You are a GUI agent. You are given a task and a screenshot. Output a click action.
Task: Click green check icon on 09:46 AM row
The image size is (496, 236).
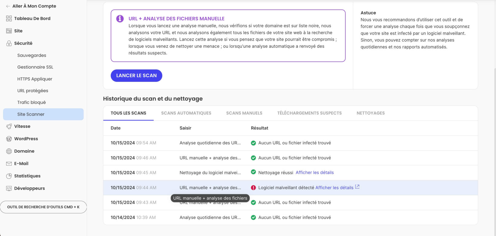(253, 158)
